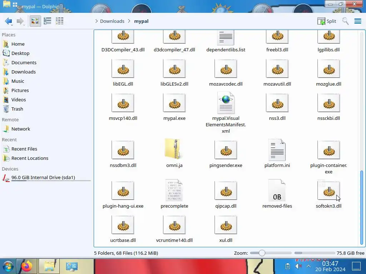The width and height of the screenshot is (366, 274).
Task: Click mypal in the breadcrumb path
Action: [x=141, y=21]
